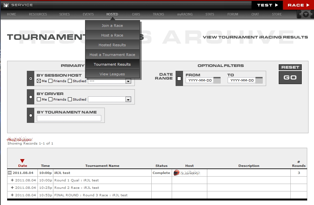Image resolution: width=314 pixels, height=205 pixels.
Task: Expand the Round 2 Race row
Action: [x=12, y=188]
